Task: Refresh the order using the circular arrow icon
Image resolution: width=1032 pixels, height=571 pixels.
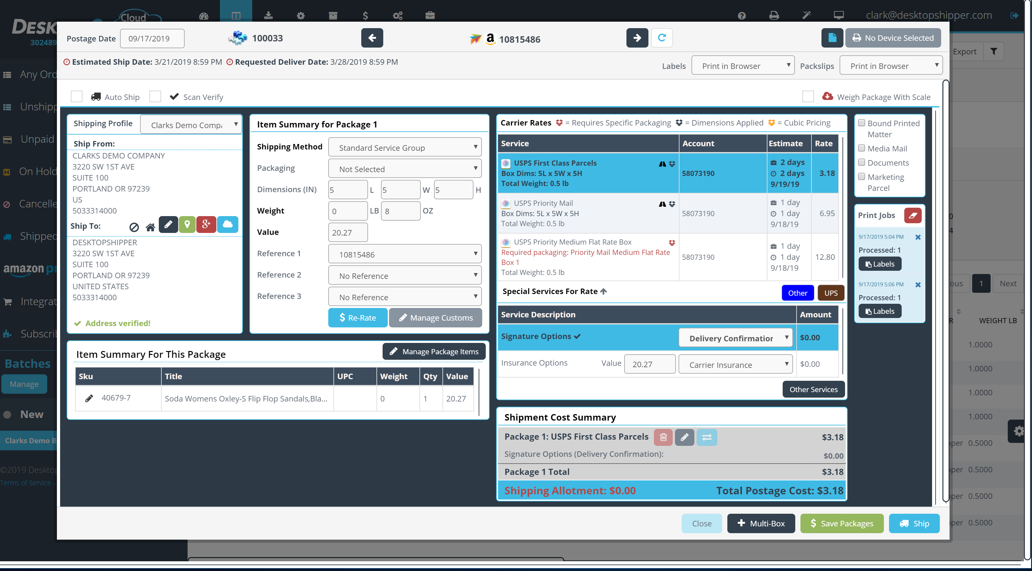Action: click(662, 38)
